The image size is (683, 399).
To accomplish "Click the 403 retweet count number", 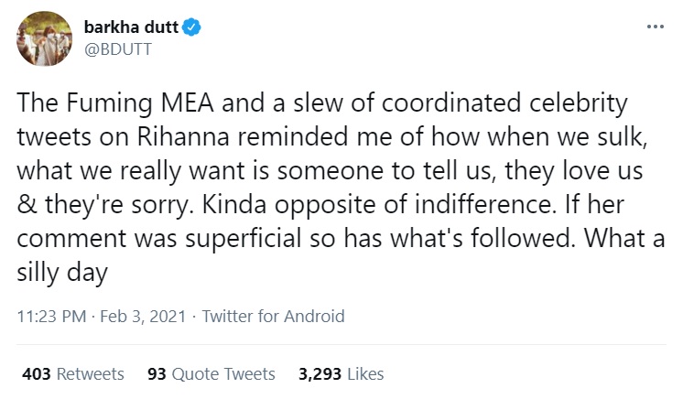I will point(35,373).
